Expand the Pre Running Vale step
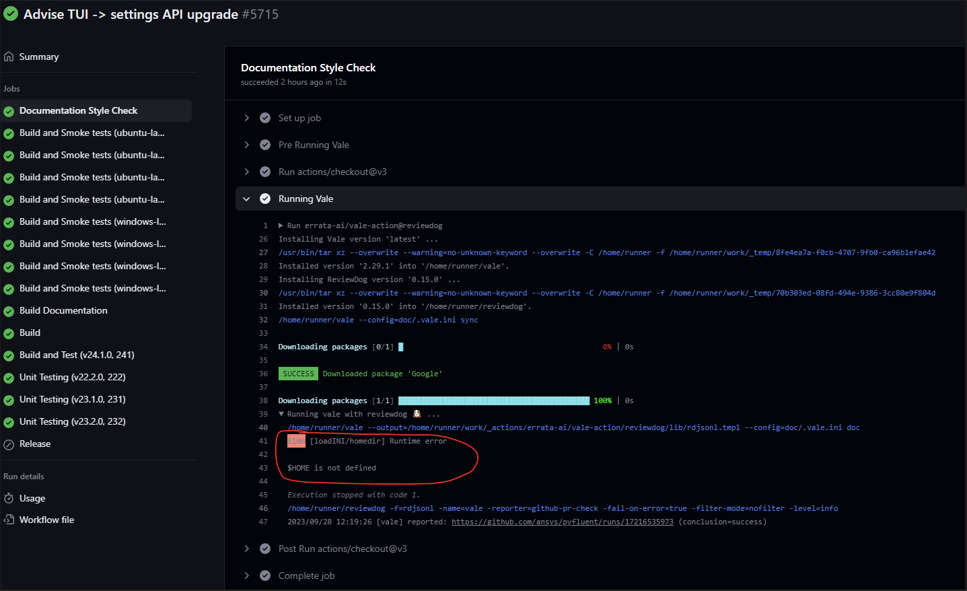 click(x=246, y=144)
